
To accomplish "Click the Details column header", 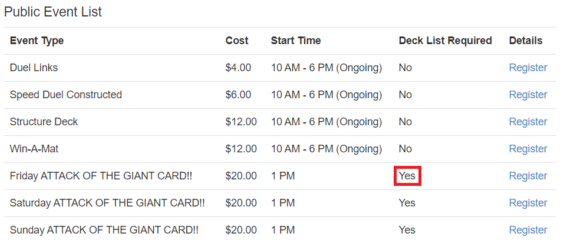I will pyautogui.click(x=525, y=41).
